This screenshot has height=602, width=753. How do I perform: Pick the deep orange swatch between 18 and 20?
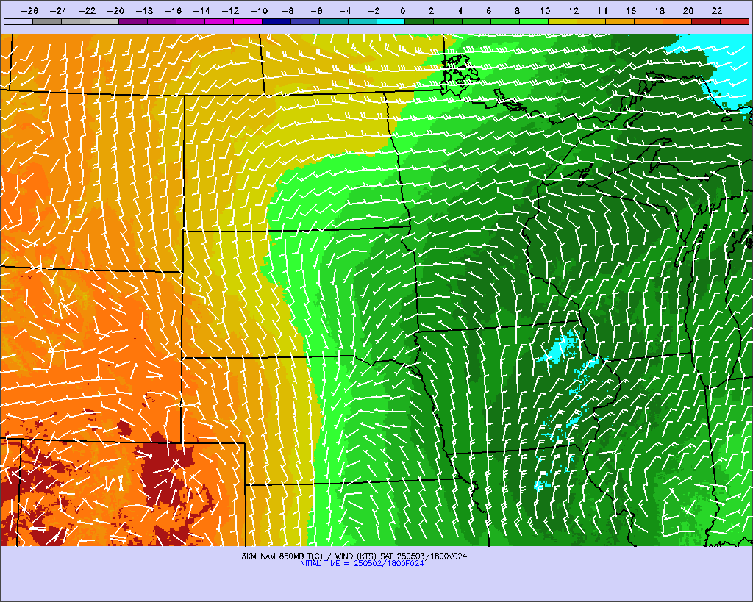point(677,21)
